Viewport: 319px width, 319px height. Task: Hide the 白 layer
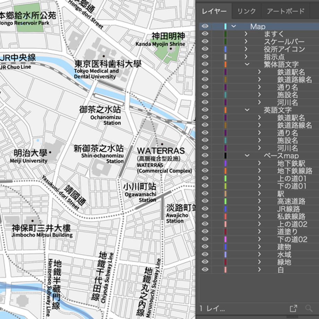click(x=205, y=269)
